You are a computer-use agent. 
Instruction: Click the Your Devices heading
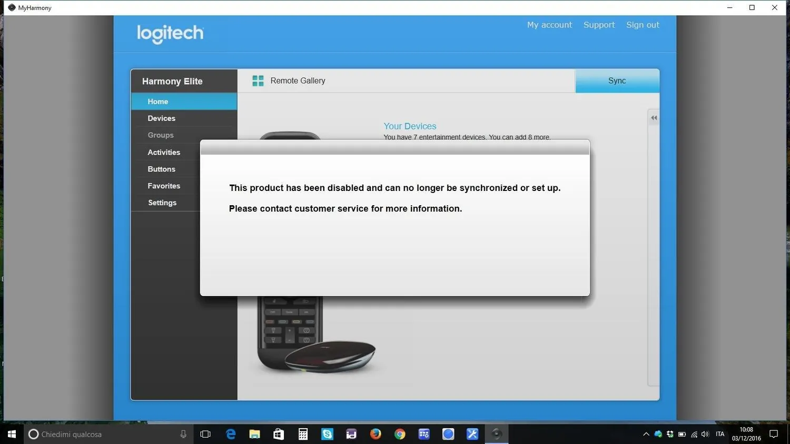point(410,126)
